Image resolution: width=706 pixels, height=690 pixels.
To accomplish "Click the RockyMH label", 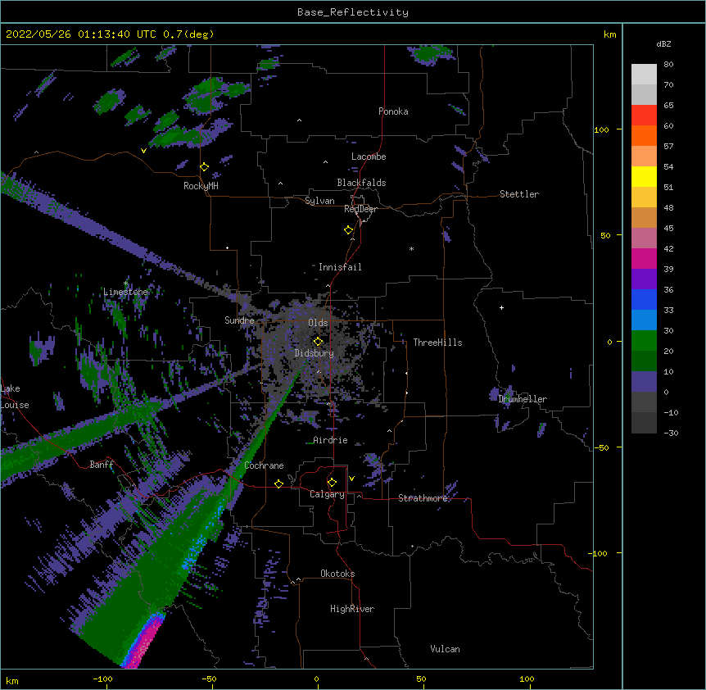I will pyautogui.click(x=201, y=186).
